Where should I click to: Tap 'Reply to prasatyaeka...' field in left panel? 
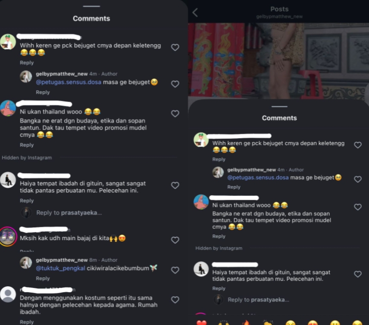click(69, 213)
